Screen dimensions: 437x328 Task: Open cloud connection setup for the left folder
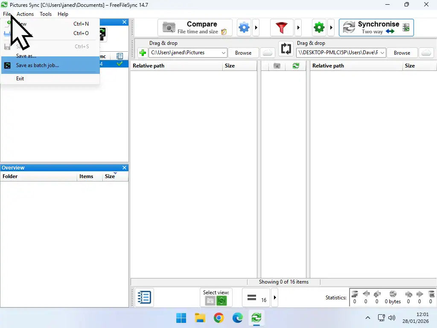268,53
